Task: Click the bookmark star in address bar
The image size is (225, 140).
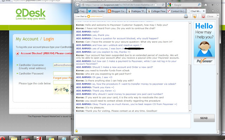Action: 156,5
